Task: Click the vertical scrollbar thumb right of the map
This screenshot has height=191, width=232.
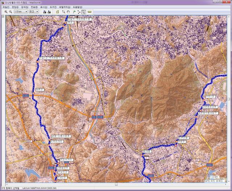Action: [229, 99]
